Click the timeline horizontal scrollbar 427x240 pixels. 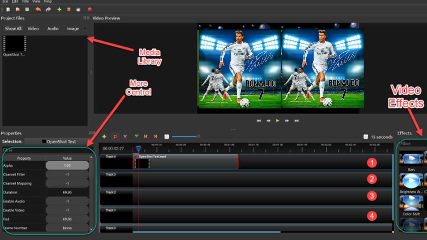(206, 232)
